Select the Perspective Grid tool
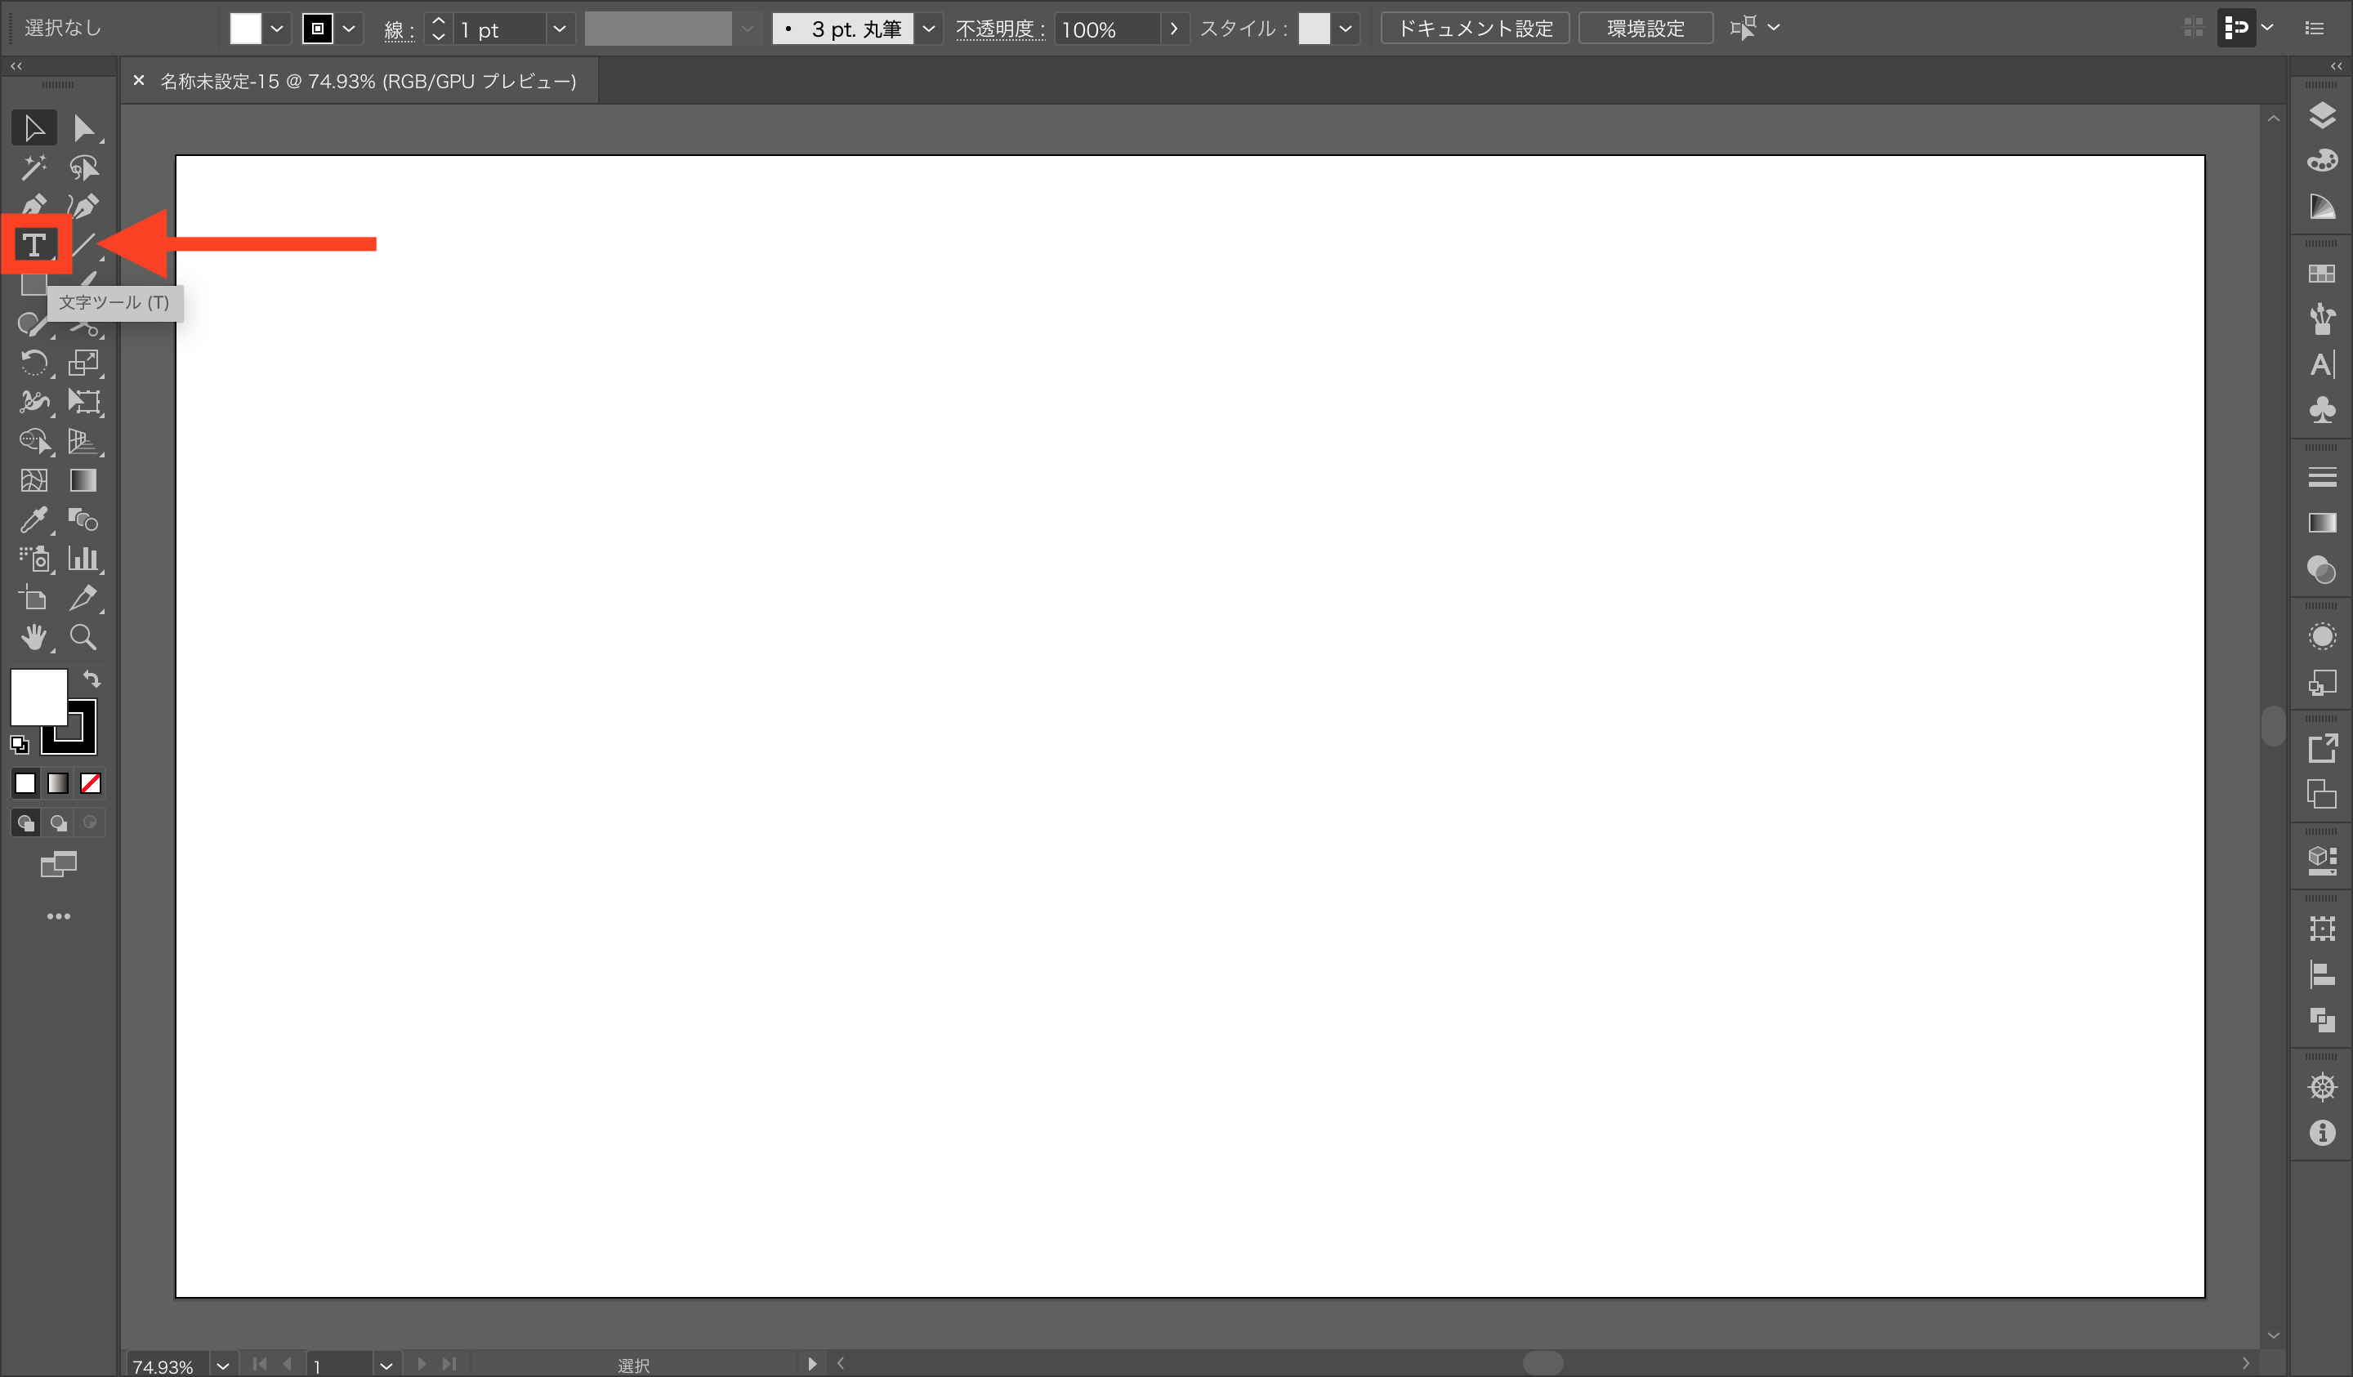 (x=83, y=441)
